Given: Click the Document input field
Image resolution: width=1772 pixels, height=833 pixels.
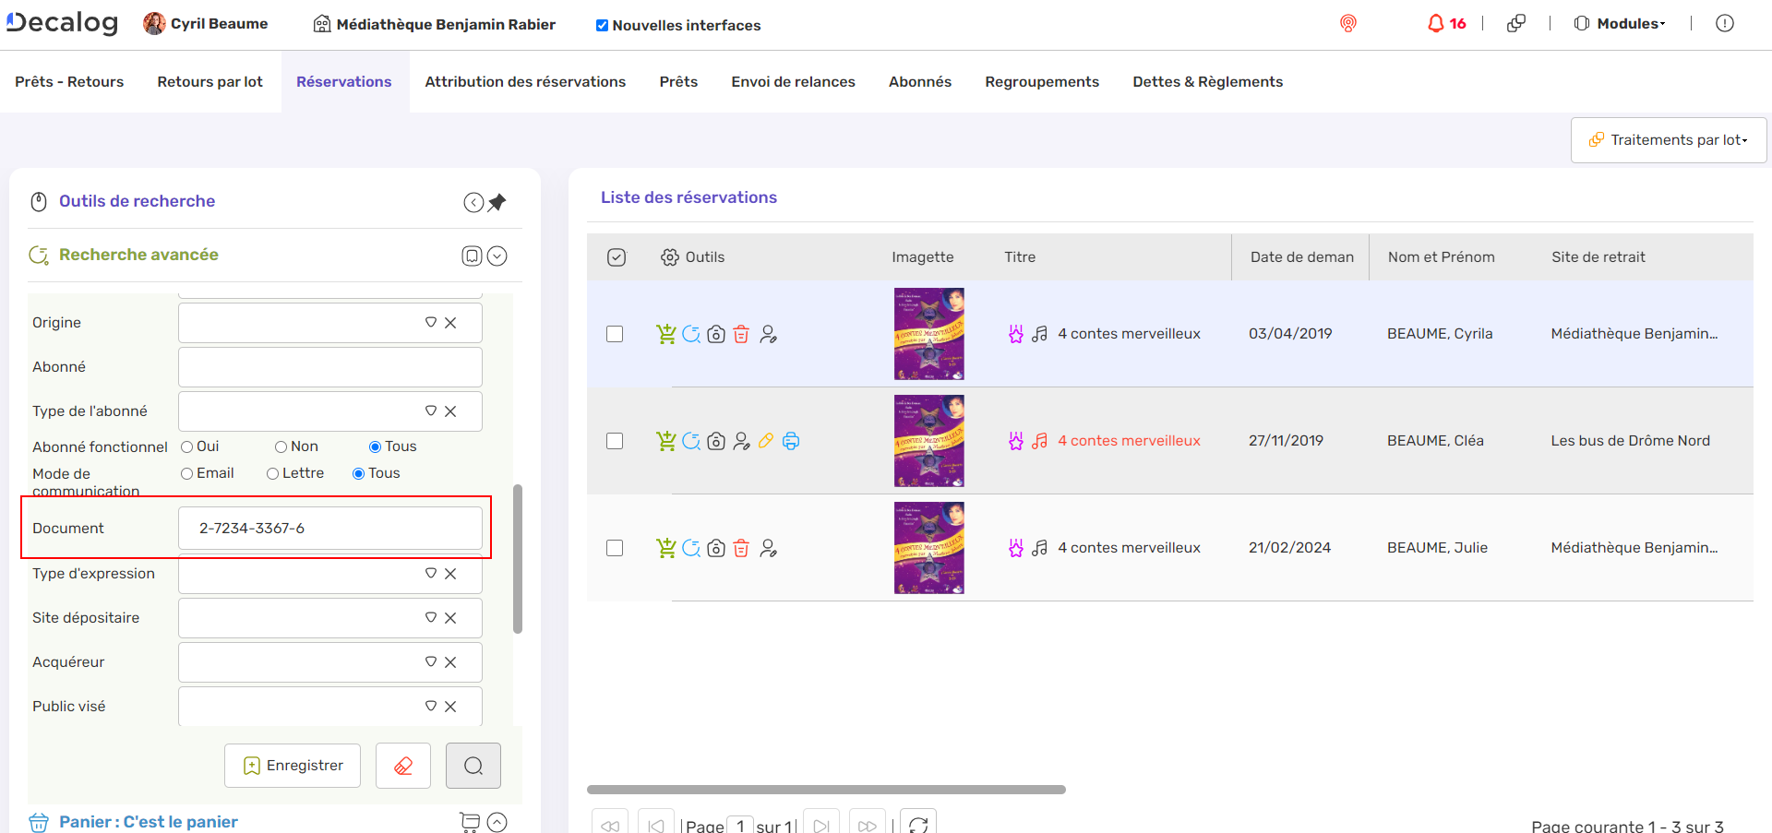Looking at the screenshot, I should click(330, 529).
